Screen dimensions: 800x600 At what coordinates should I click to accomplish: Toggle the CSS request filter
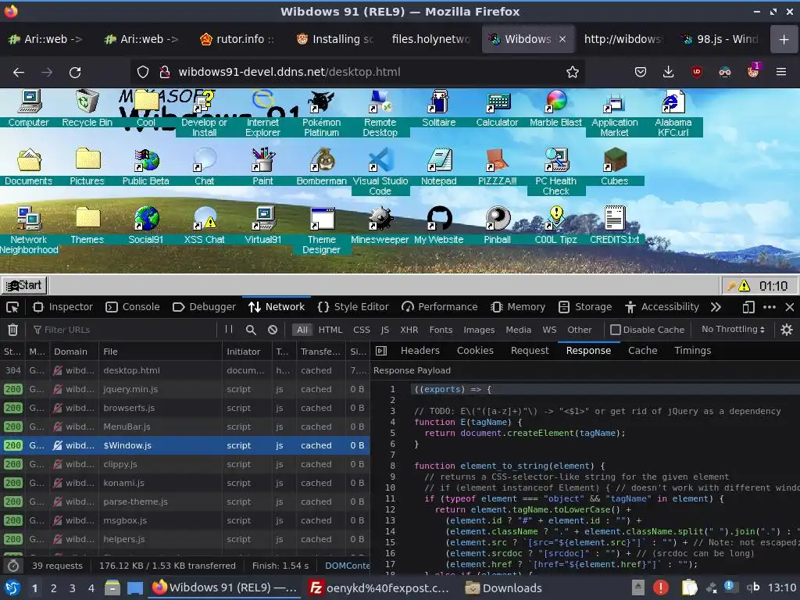(x=362, y=330)
